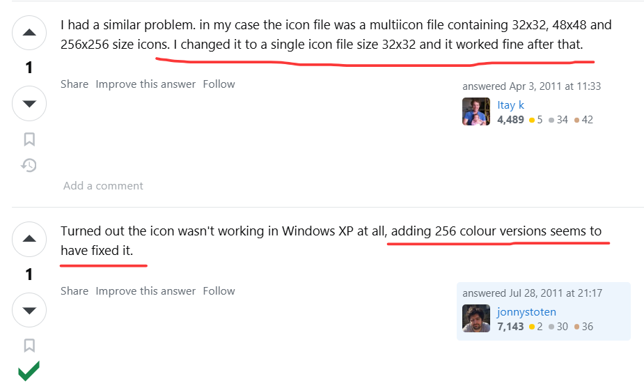Open jonnystoten's avatar image
The height and width of the screenshot is (388, 644).
click(476, 318)
